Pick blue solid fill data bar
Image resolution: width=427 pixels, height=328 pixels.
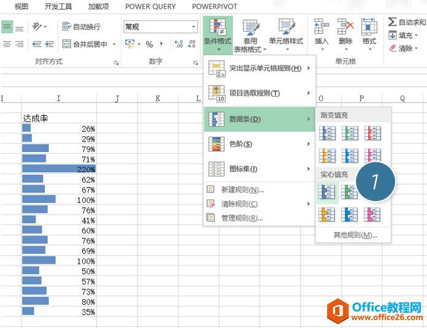tap(327, 192)
